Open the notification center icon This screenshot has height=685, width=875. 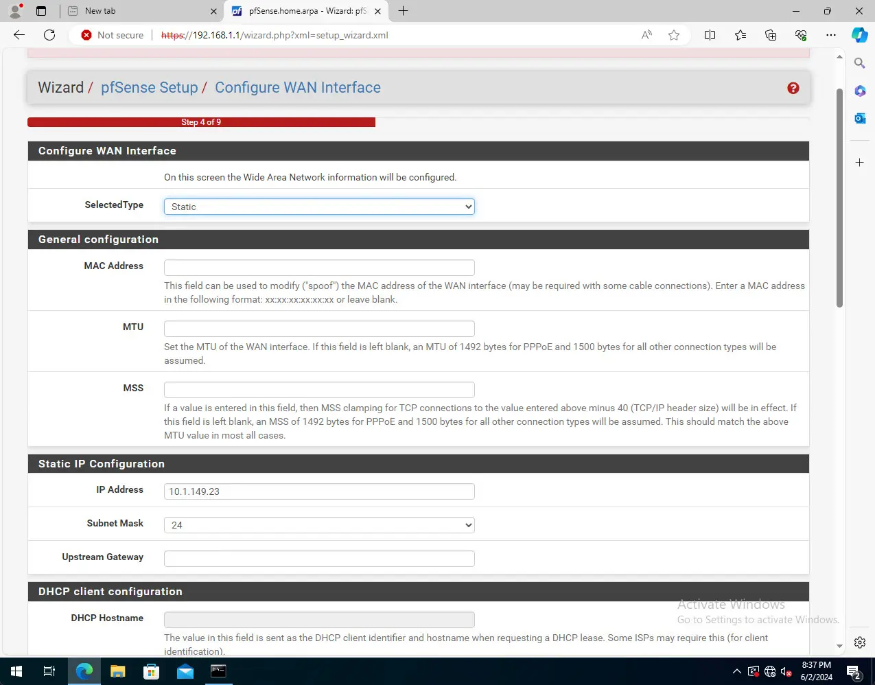pyautogui.click(x=853, y=671)
